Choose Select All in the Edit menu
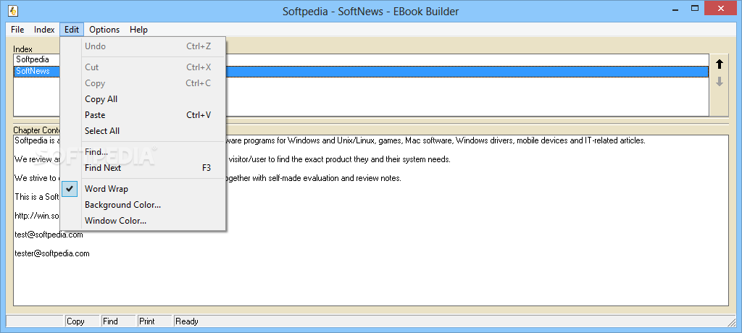The height and width of the screenshot is (333, 742). click(143, 131)
